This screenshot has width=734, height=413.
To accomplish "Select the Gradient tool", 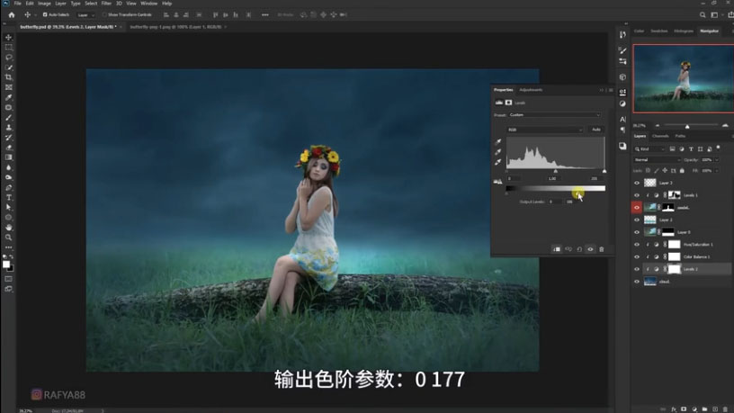I will coord(8,157).
